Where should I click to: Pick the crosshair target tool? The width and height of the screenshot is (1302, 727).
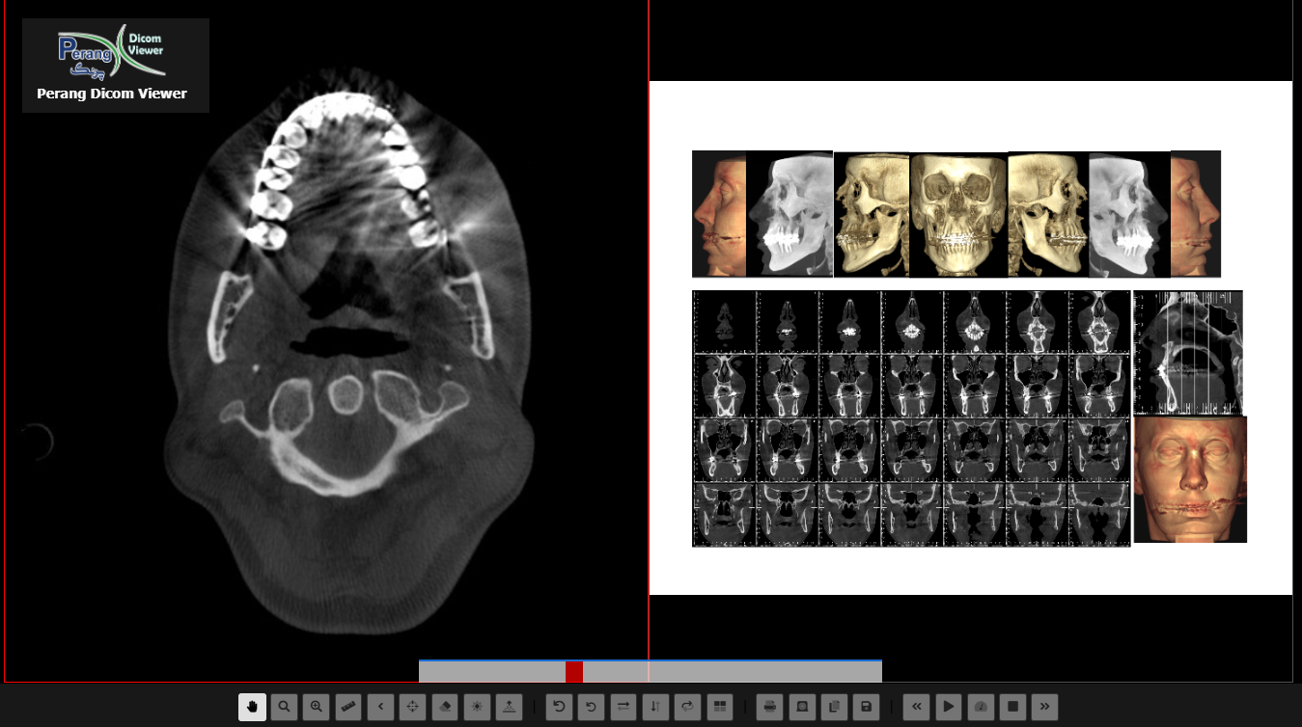(412, 707)
